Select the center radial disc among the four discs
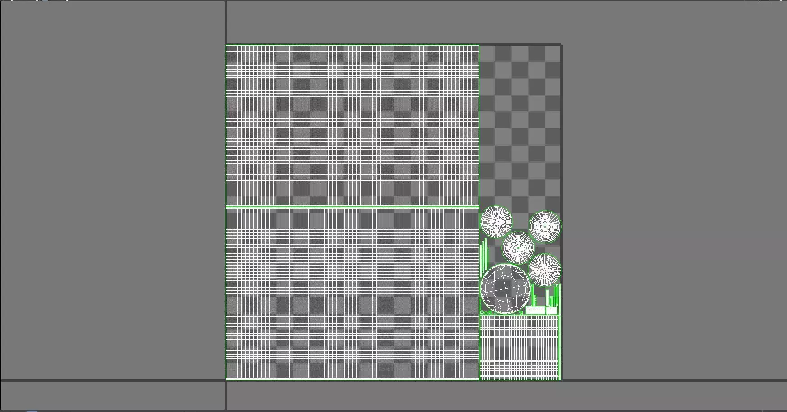 [x=518, y=247]
